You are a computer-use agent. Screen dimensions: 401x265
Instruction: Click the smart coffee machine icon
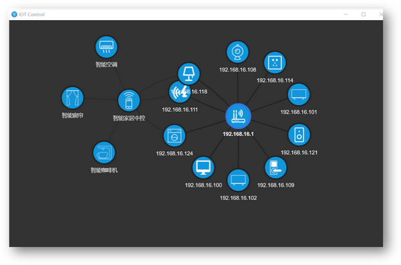[x=104, y=153]
